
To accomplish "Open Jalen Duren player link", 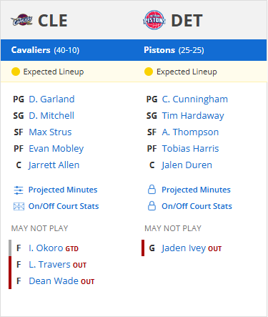I will click(187, 165).
